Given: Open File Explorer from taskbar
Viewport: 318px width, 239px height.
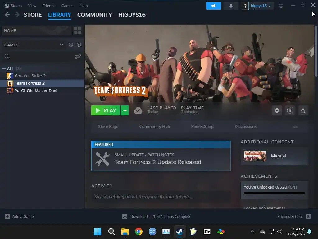Looking at the screenshot, I should [125, 232].
